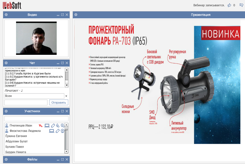This screenshot has height=164, width=245.
Task: Pop out the Файлы panel
Action: (62, 159)
